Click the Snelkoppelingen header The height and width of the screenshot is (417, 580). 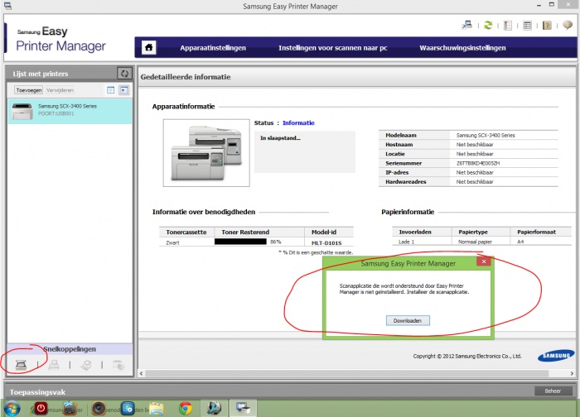(x=70, y=349)
